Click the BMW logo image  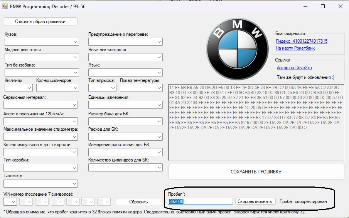[237, 49]
